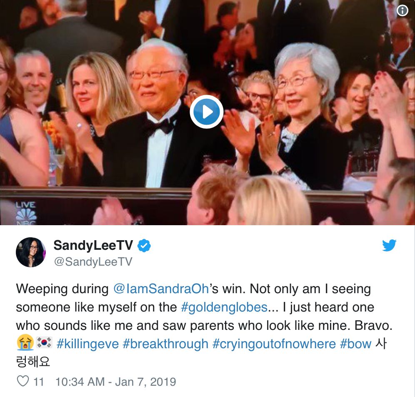
Task: Open the Twitter bird logo link
Action: pos(389,245)
